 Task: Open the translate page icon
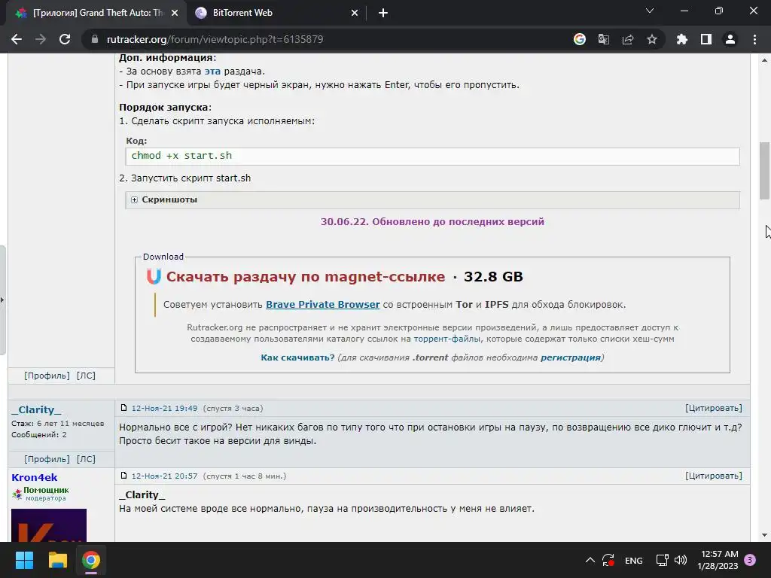603,39
